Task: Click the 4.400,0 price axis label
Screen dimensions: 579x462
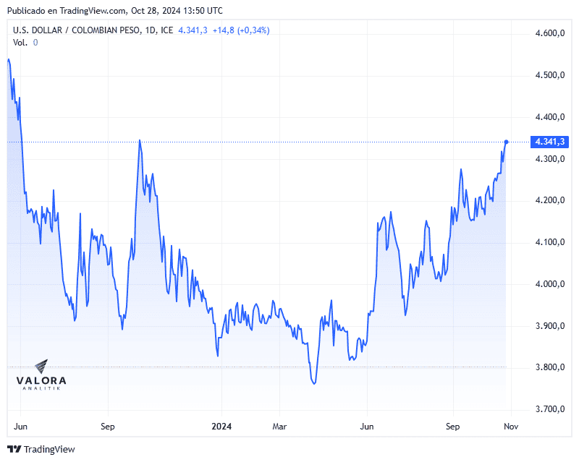Action: [550, 117]
